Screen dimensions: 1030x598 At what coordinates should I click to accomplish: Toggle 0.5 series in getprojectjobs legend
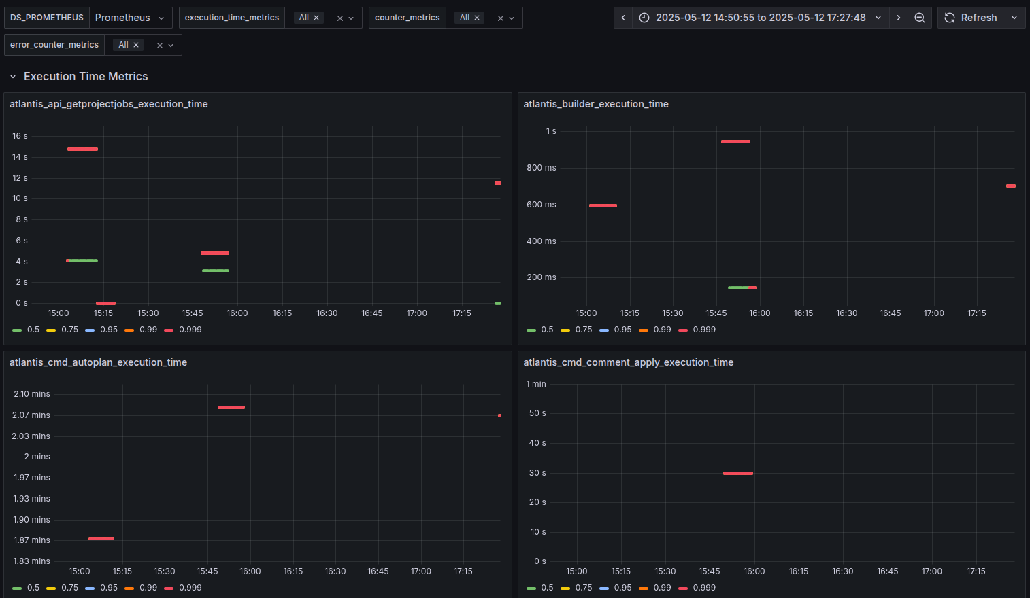pos(27,330)
